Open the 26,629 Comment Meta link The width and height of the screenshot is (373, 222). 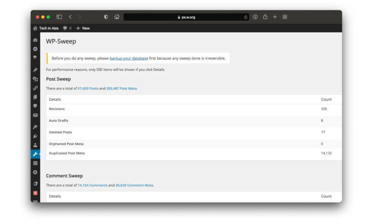point(134,185)
